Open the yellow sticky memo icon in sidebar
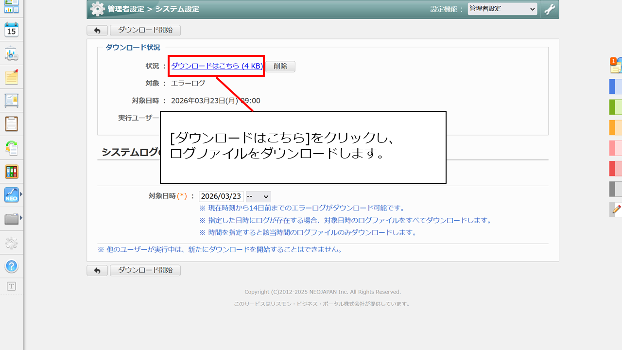 pos(12,77)
